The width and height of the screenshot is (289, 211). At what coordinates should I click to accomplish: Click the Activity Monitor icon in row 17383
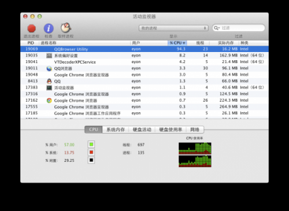pyautogui.click(x=49, y=88)
